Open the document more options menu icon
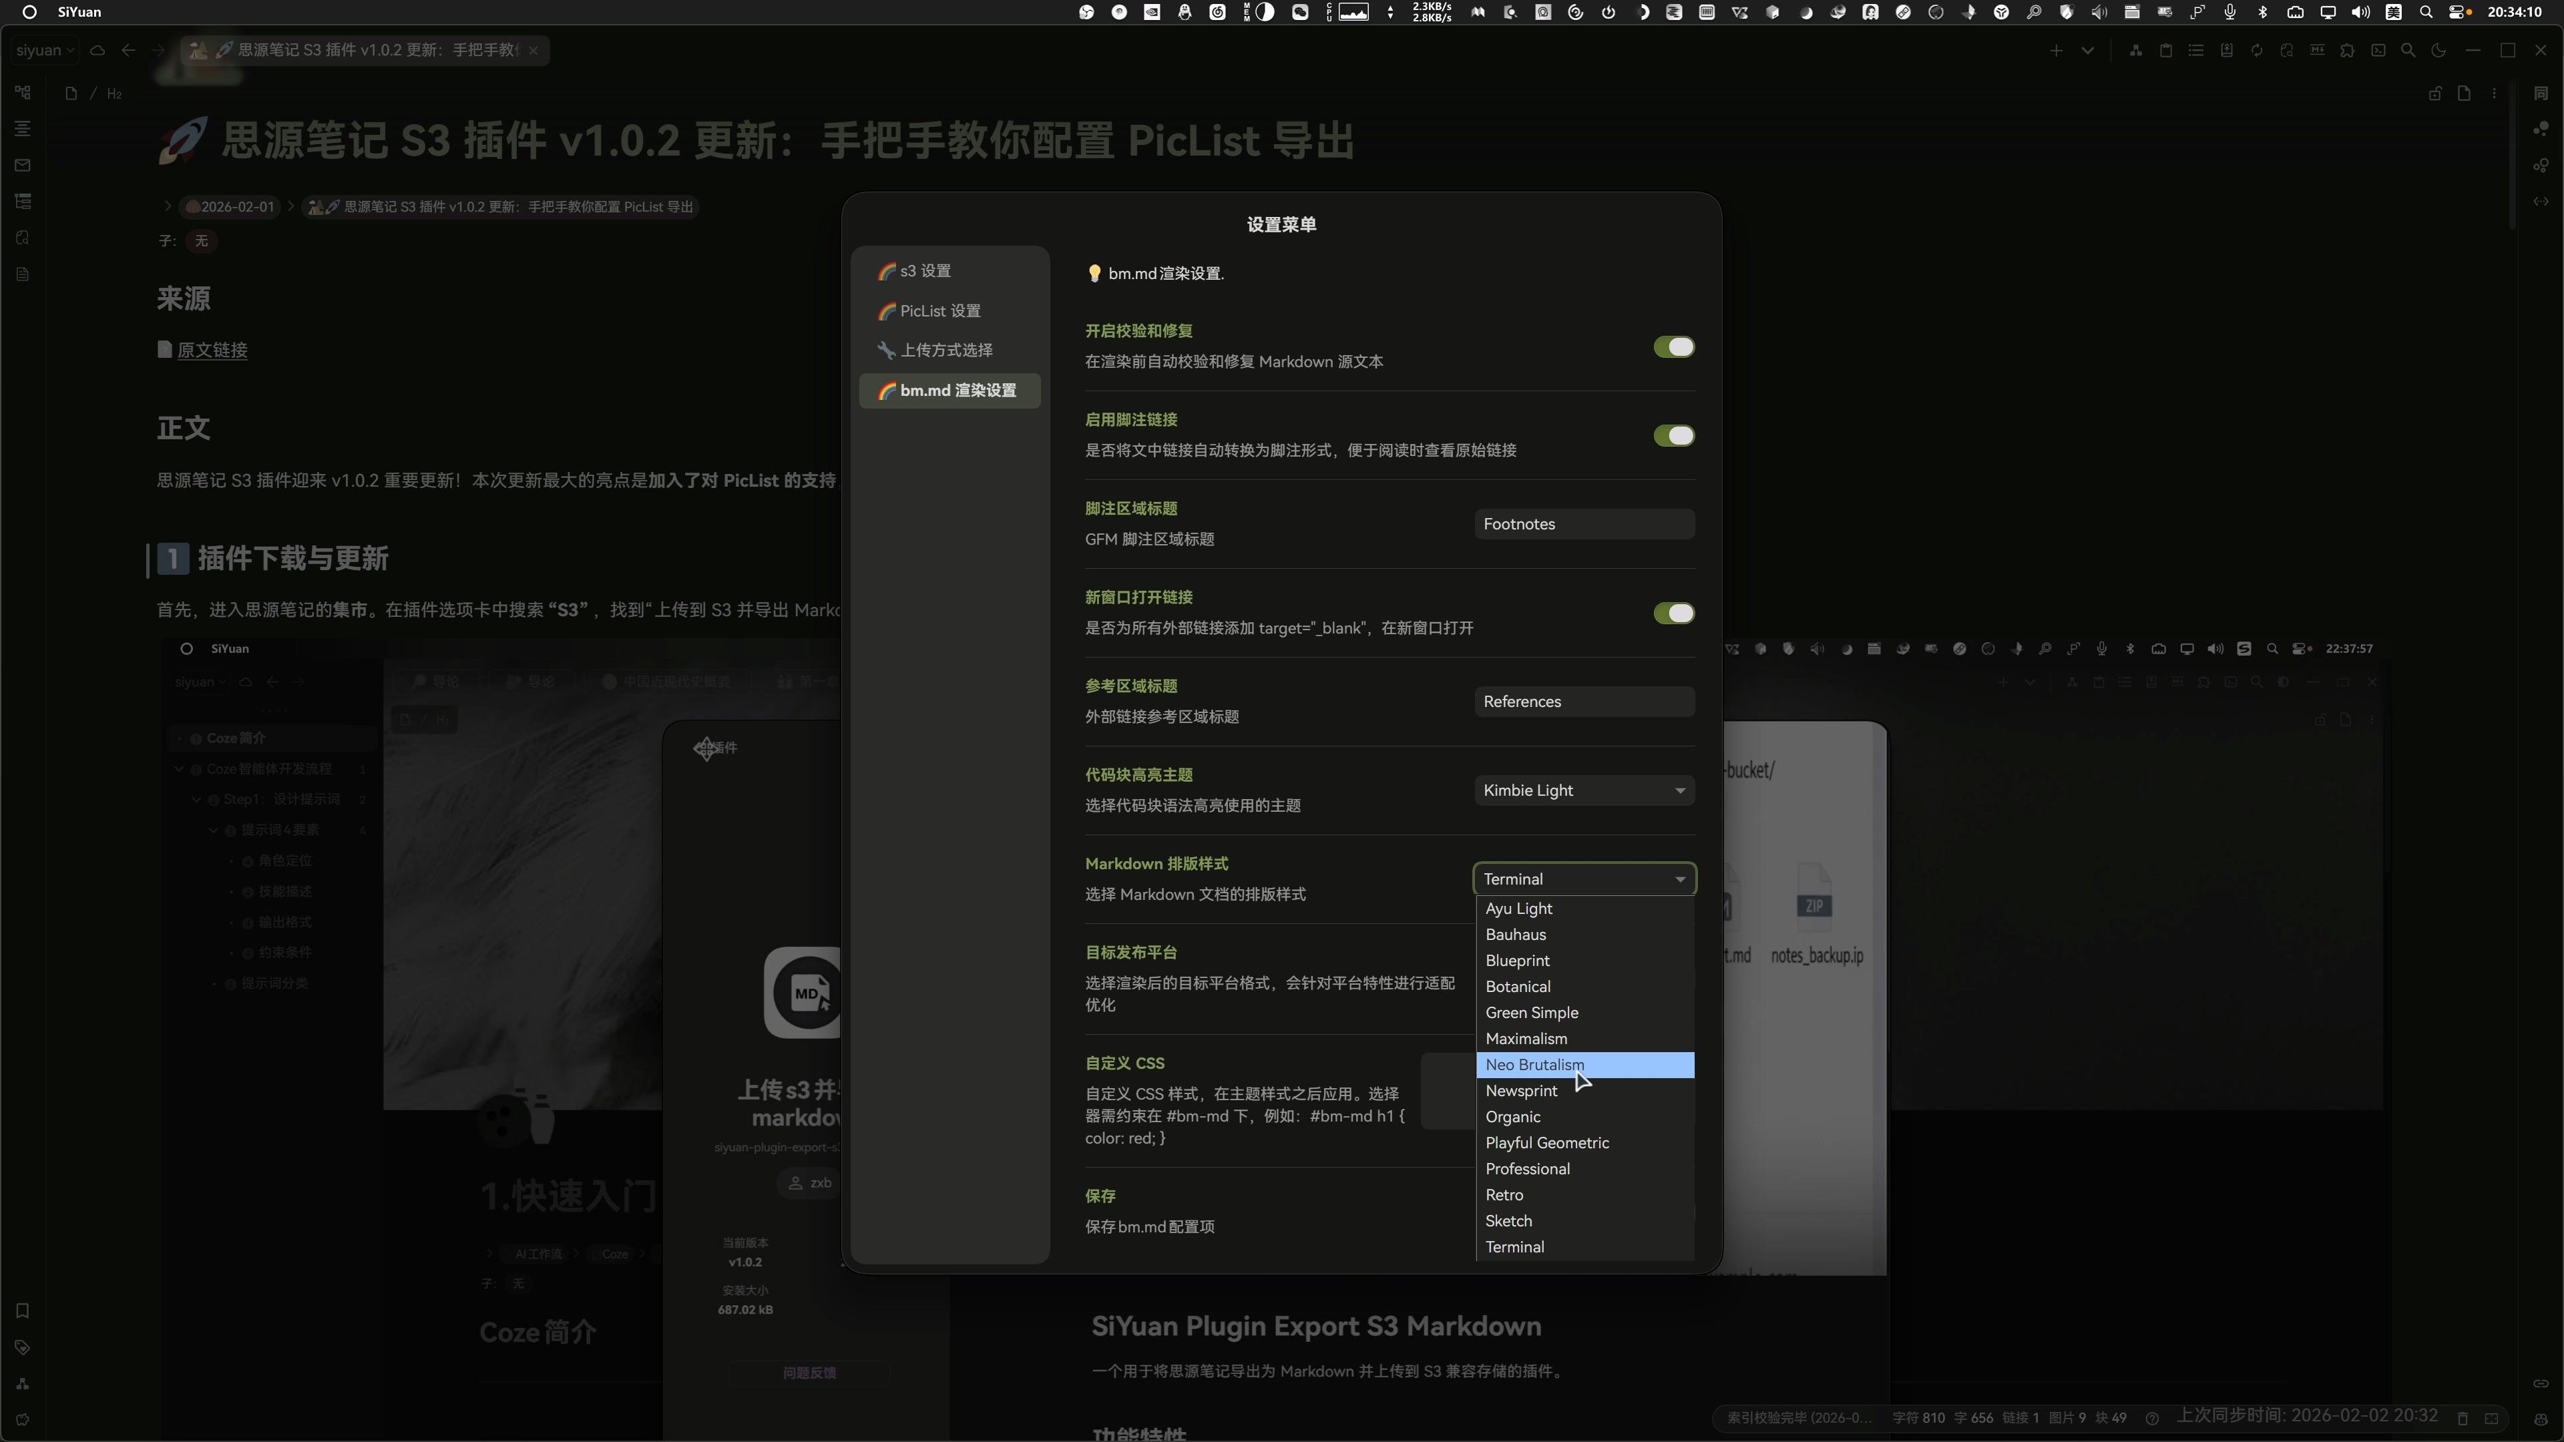2564x1442 pixels. tap(2495, 93)
